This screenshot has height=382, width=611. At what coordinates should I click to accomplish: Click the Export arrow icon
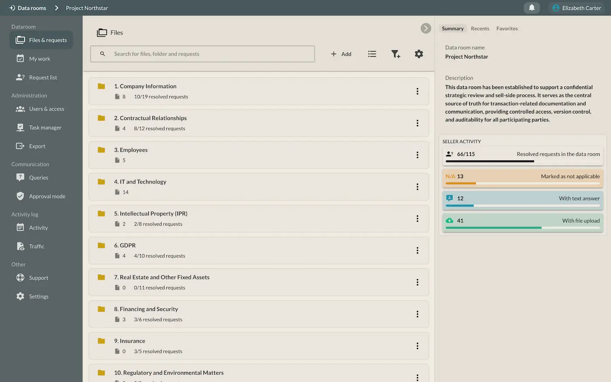(x=20, y=146)
